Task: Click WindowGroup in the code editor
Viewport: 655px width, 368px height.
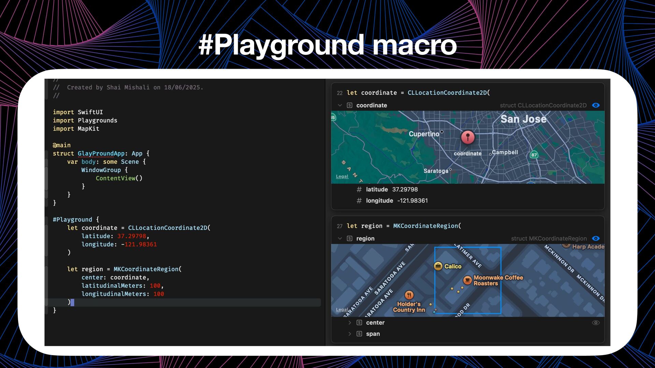Action: (x=101, y=170)
